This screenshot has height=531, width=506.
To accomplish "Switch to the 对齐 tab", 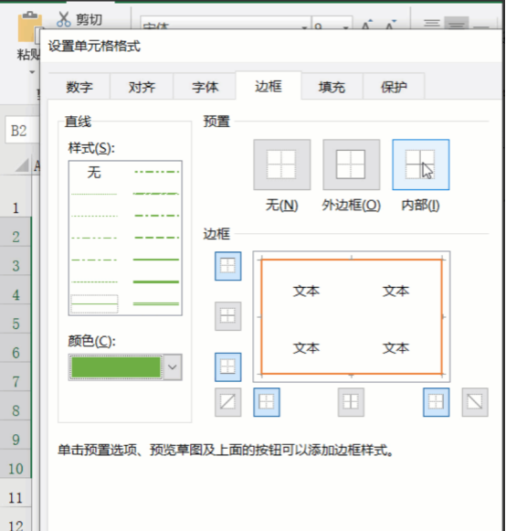I will 142,87.
